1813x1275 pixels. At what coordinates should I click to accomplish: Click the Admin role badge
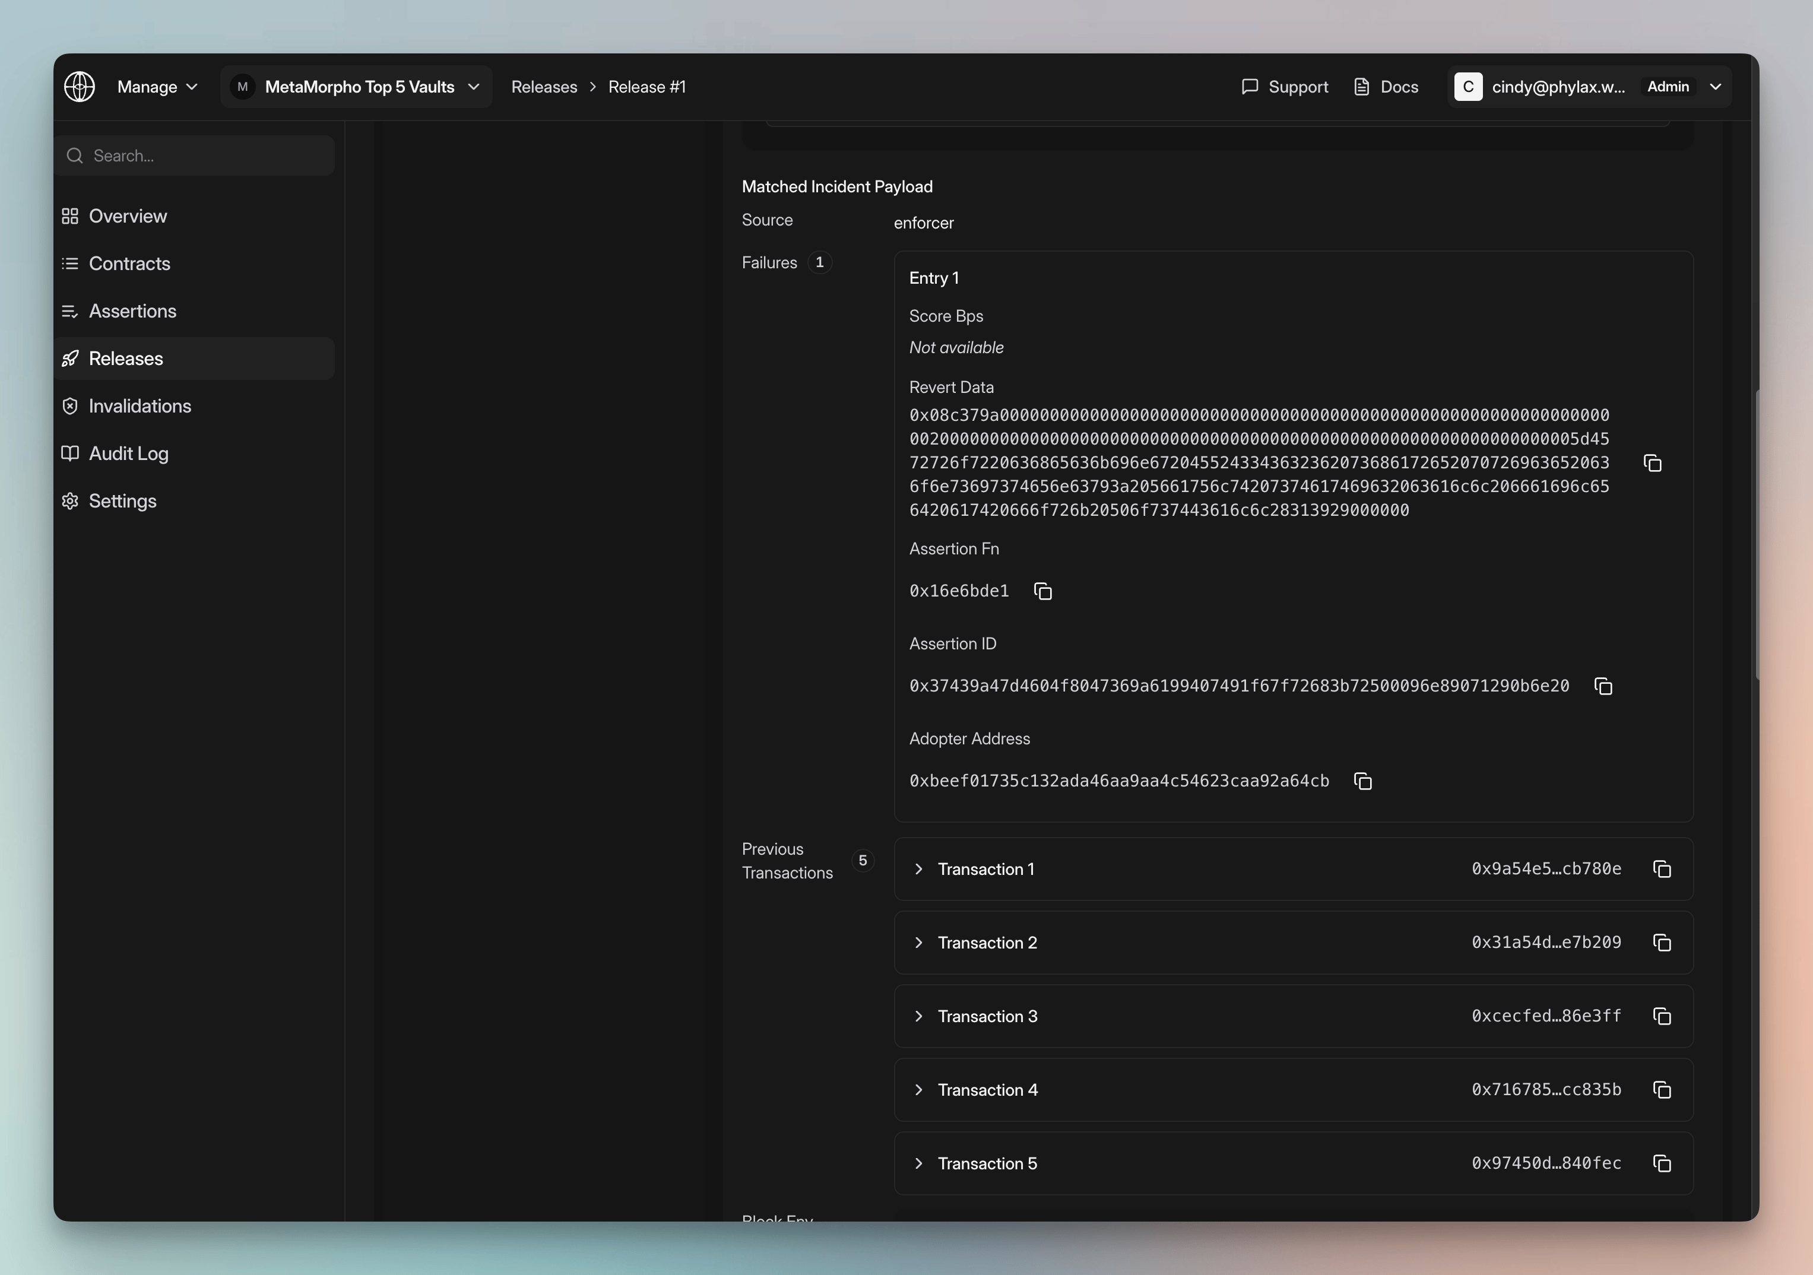[1668, 87]
